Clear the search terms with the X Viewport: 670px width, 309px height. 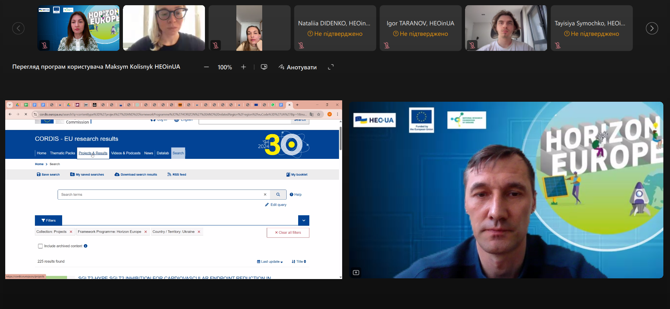point(265,194)
